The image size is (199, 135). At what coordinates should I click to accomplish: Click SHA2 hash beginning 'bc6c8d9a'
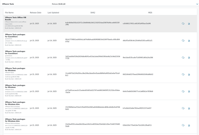click(92, 23)
